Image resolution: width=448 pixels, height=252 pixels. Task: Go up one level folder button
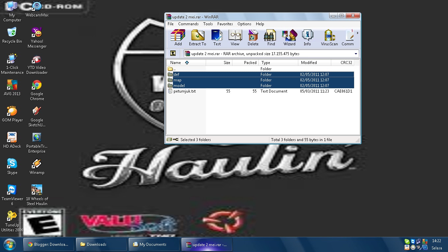tap(173, 53)
